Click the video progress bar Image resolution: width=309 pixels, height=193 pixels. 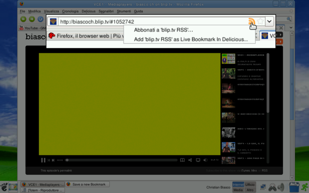pos(121,160)
